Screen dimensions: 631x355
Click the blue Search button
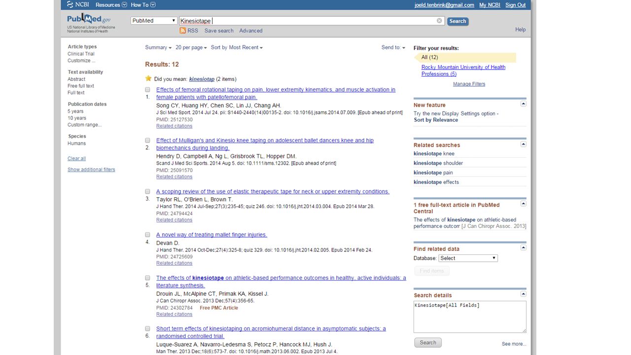[x=457, y=21]
